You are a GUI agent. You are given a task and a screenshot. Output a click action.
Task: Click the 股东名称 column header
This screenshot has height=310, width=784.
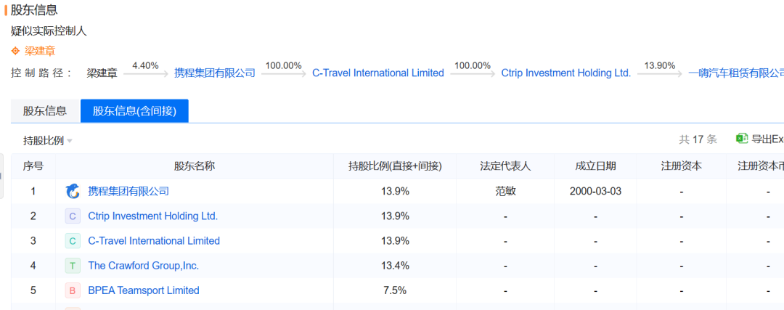pos(195,166)
